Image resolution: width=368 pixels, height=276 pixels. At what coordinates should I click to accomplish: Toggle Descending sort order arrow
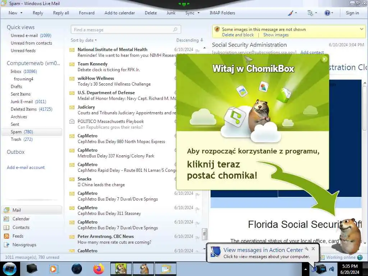(202, 40)
